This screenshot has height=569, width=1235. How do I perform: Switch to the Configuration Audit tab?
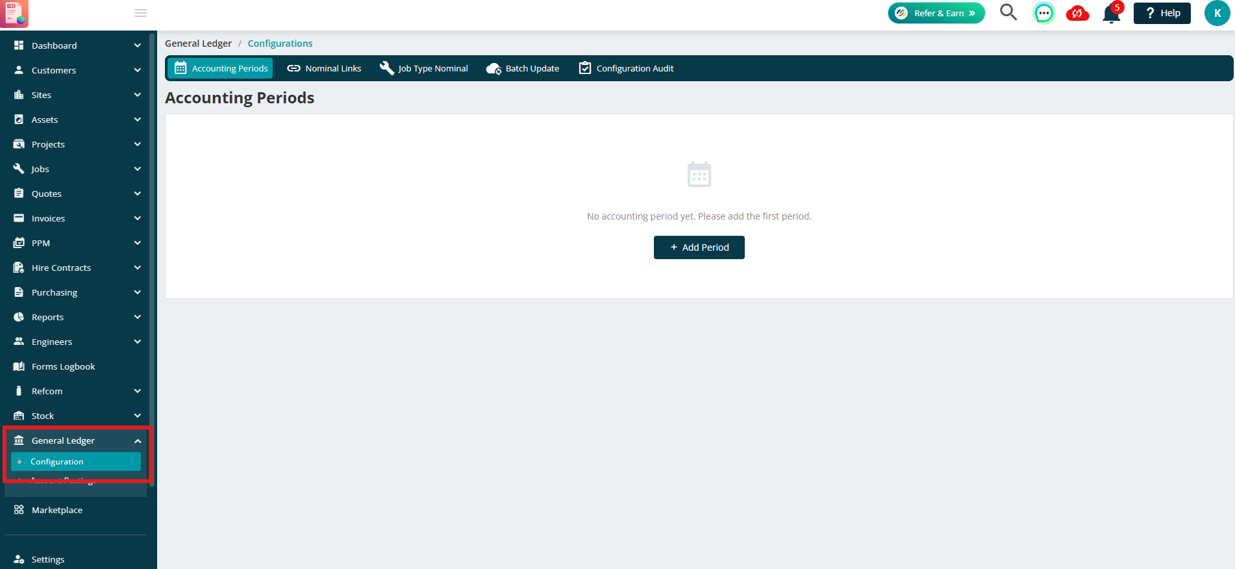pos(626,68)
